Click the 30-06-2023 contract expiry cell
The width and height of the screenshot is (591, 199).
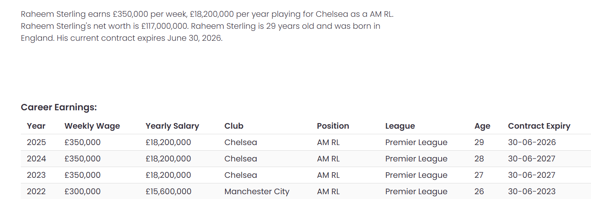pos(532,191)
